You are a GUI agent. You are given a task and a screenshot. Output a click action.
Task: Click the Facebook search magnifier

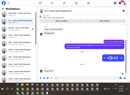pyautogui.click(x=8, y=3)
